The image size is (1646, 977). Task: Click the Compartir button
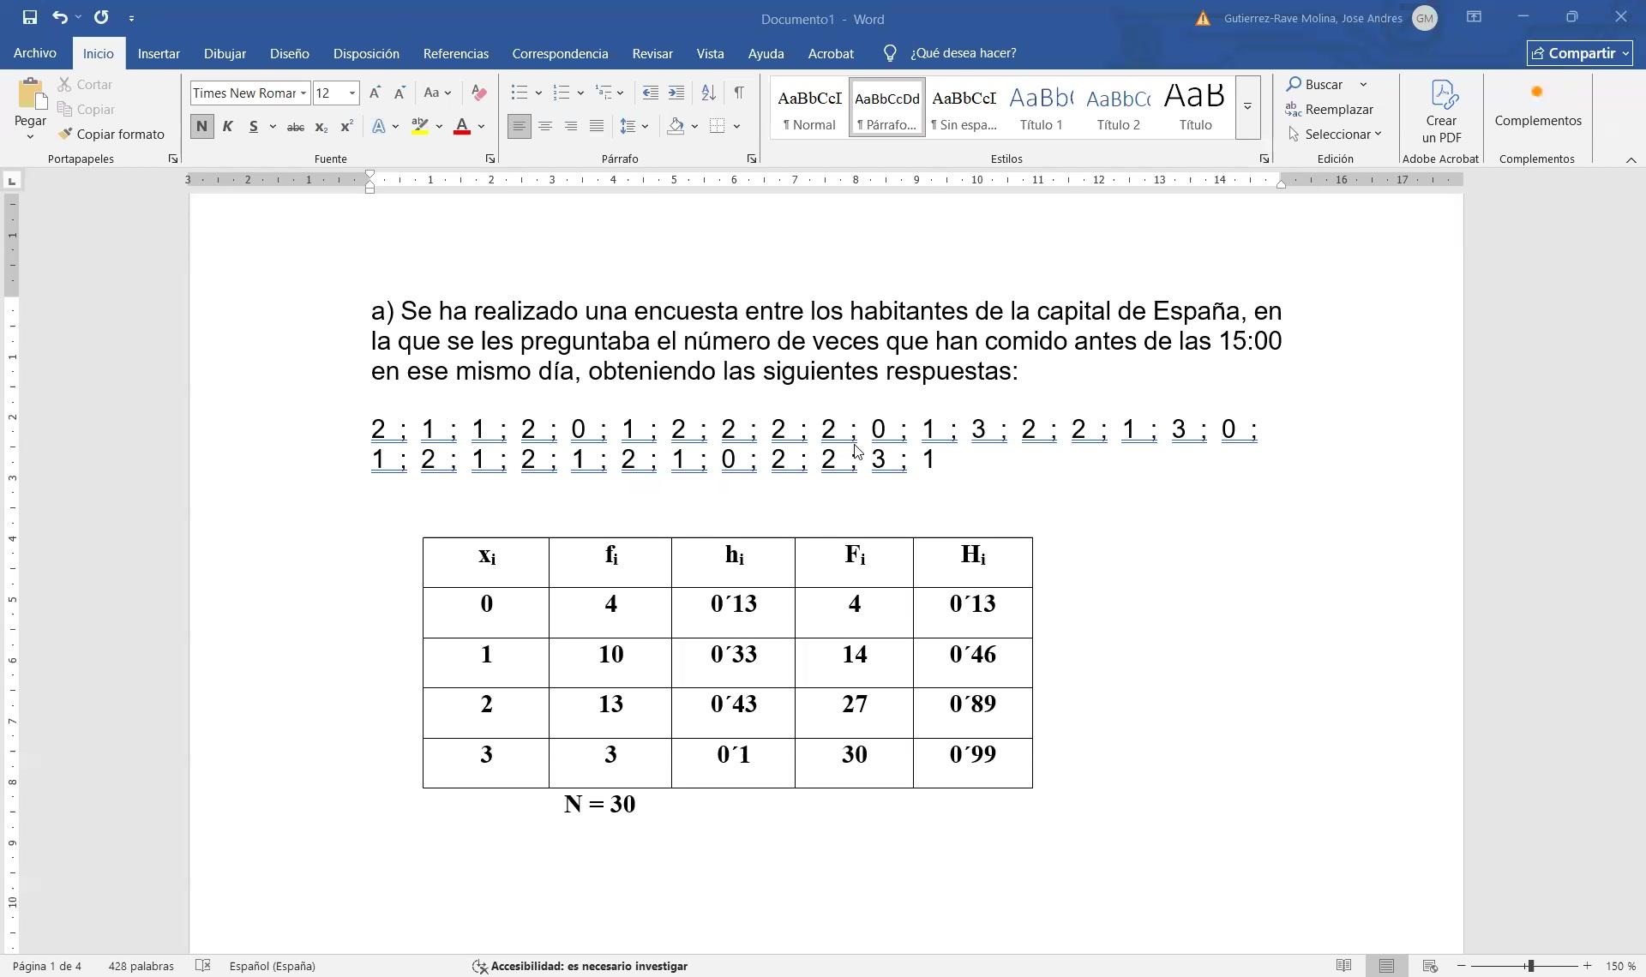(1579, 53)
